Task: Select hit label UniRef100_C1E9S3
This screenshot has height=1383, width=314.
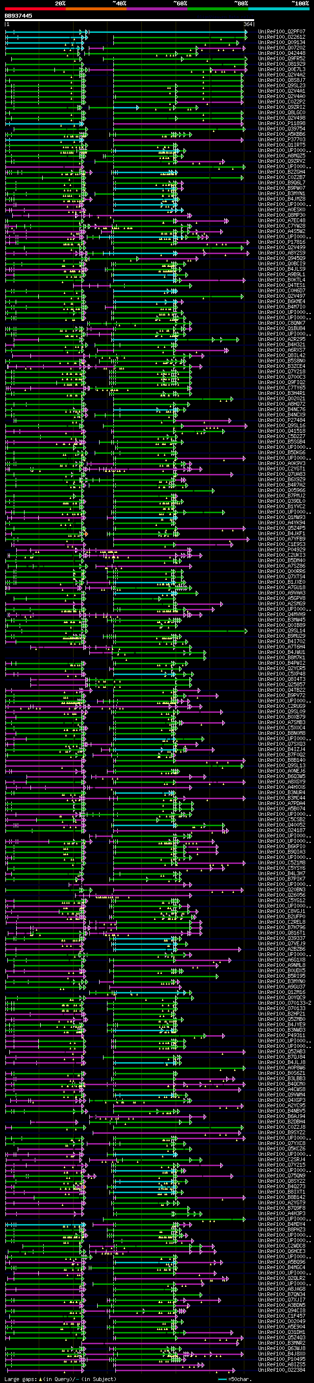Action: click(282, 545)
